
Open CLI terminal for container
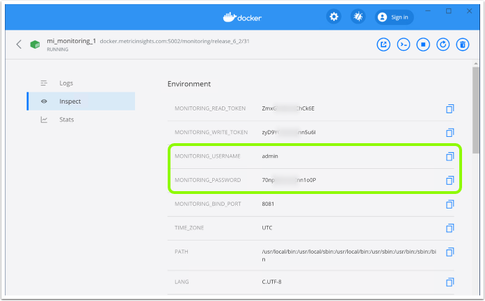coord(404,44)
